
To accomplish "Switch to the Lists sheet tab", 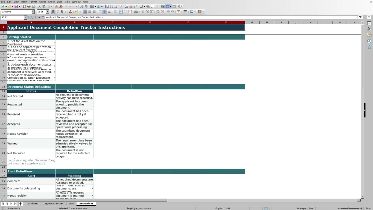I will (x=71, y=204).
